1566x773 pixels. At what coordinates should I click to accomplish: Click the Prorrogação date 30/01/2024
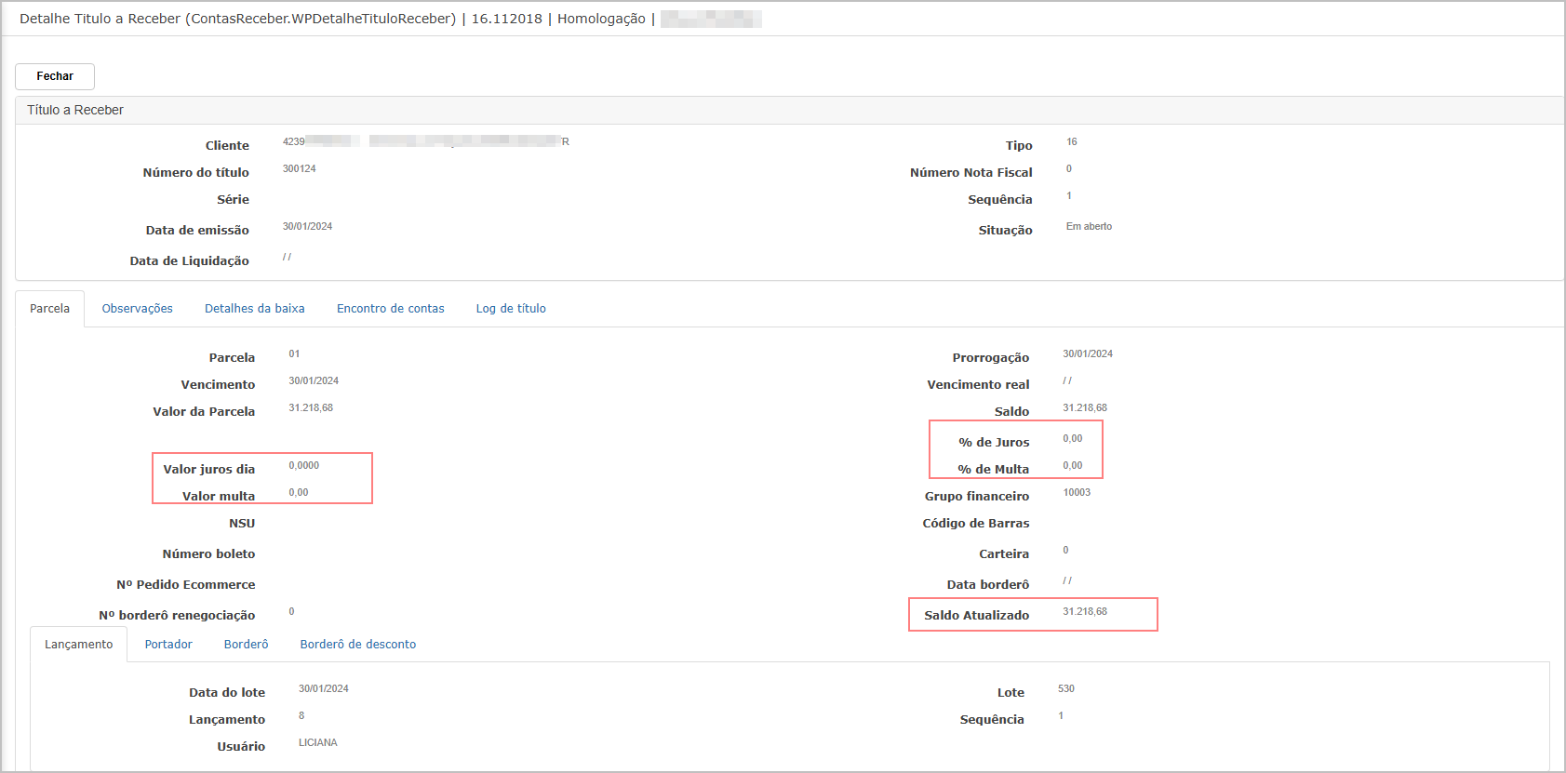click(x=1088, y=354)
